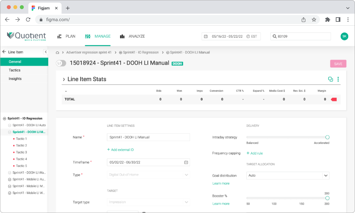Click the SK user avatar

344,36
